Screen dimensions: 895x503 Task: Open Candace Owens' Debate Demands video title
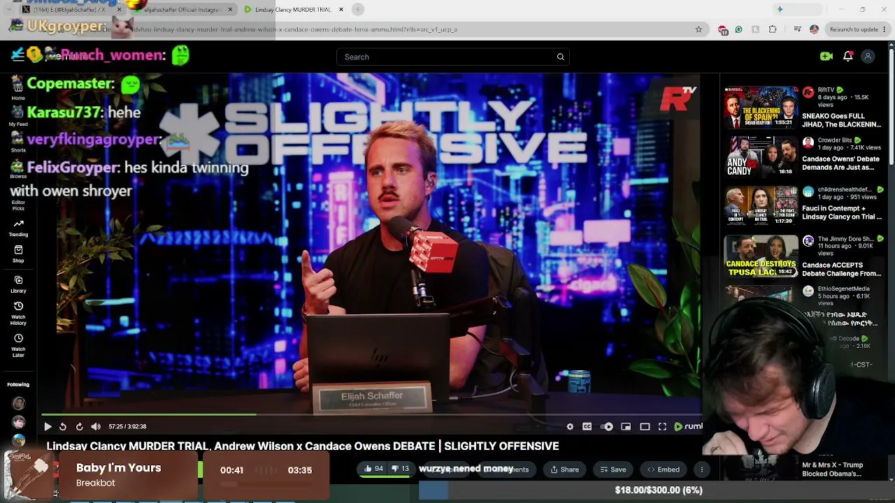(840, 163)
